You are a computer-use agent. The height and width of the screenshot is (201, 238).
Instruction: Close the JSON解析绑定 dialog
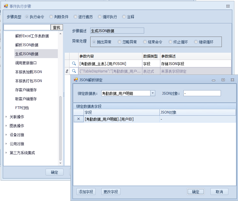point(232,80)
